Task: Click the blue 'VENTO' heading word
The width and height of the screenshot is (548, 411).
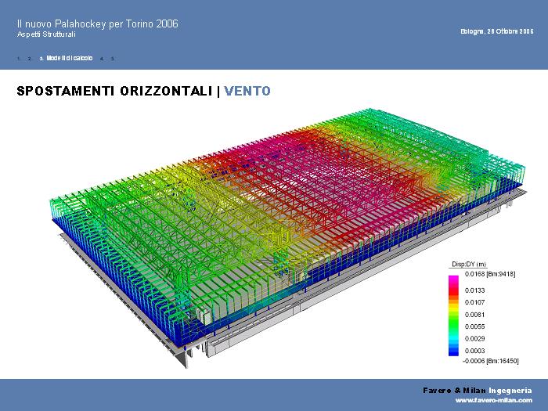Action: tap(247, 91)
